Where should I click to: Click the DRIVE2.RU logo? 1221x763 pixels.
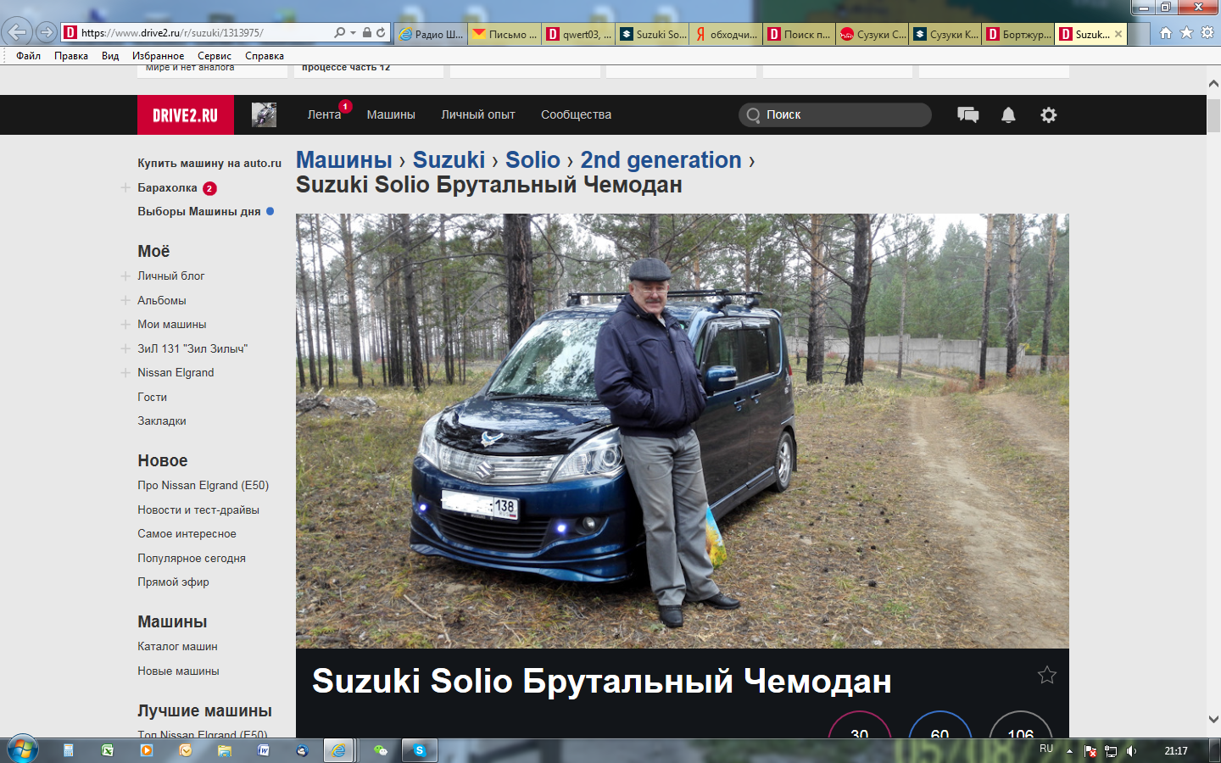185,114
